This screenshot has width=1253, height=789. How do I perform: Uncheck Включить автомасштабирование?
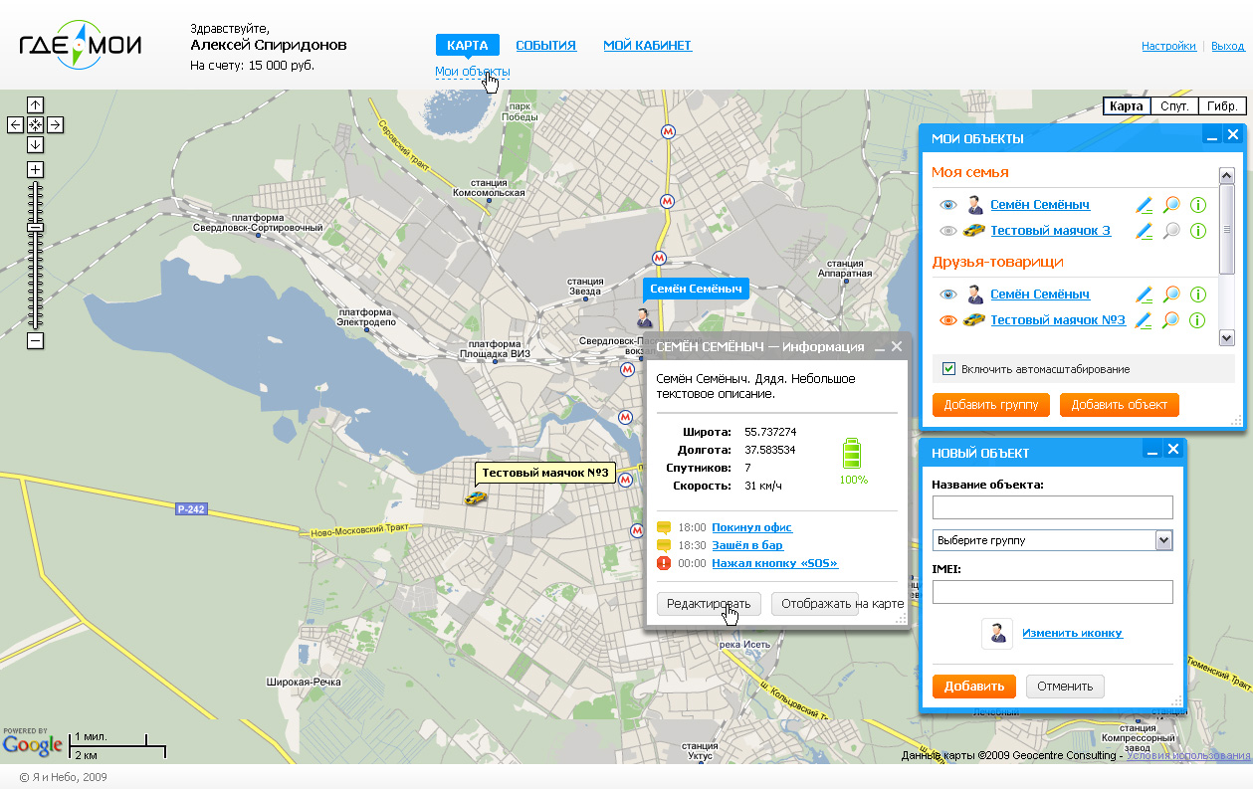tap(948, 368)
